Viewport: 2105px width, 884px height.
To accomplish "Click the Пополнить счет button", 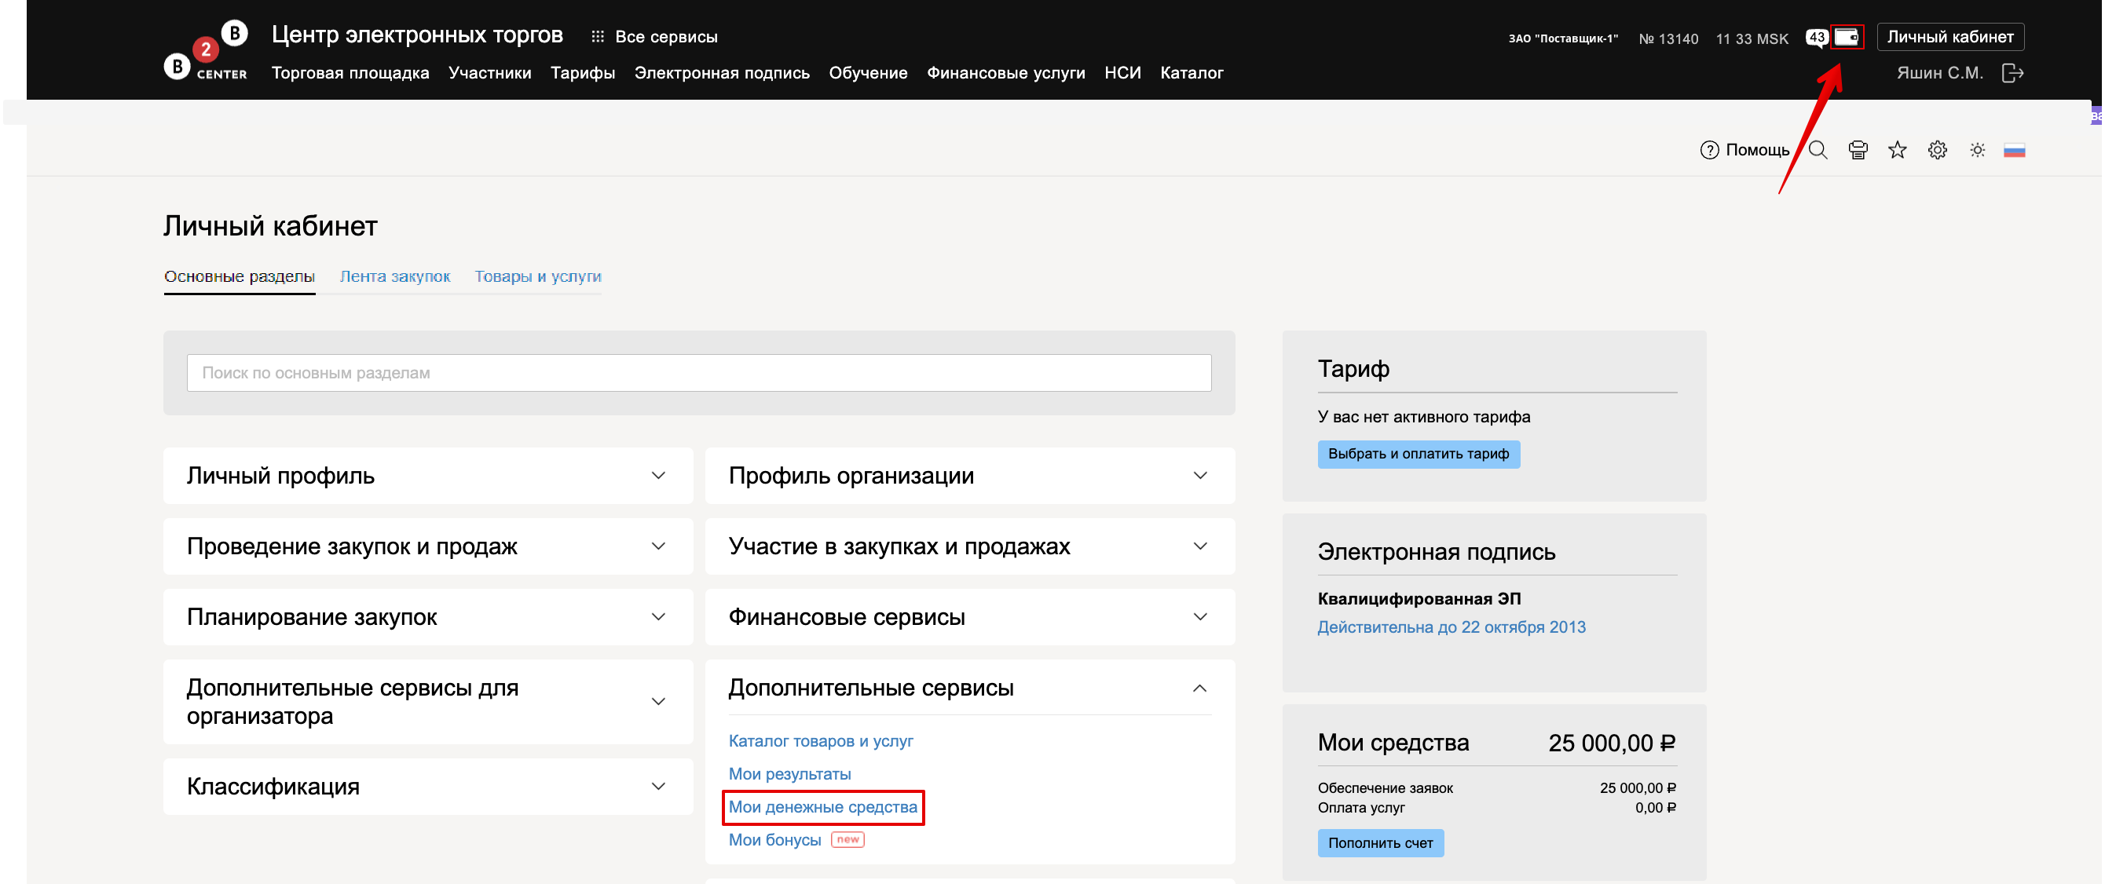I will [1380, 843].
